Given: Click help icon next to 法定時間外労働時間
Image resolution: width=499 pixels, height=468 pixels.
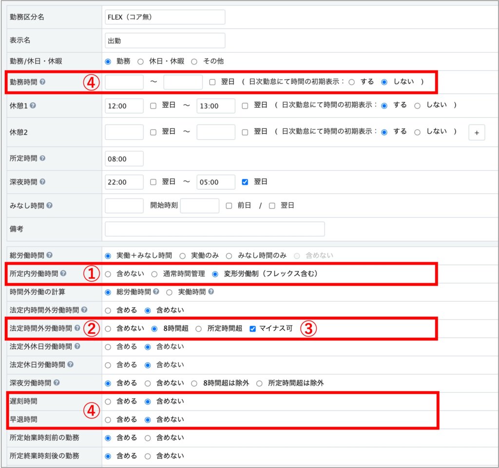Looking at the screenshot, I should [x=77, y=328].
